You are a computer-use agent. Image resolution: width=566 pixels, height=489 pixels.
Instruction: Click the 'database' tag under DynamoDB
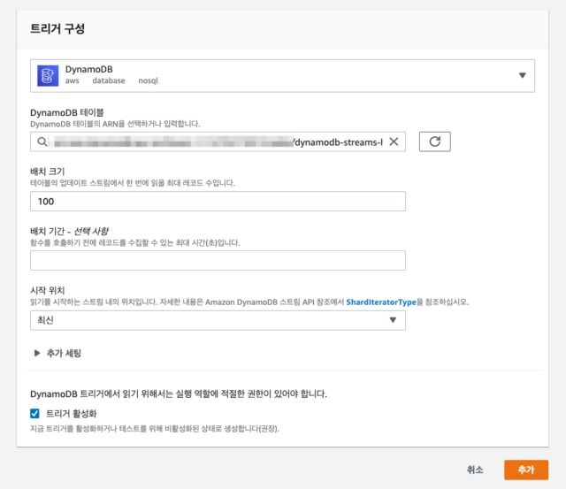[x=109, y=80]
